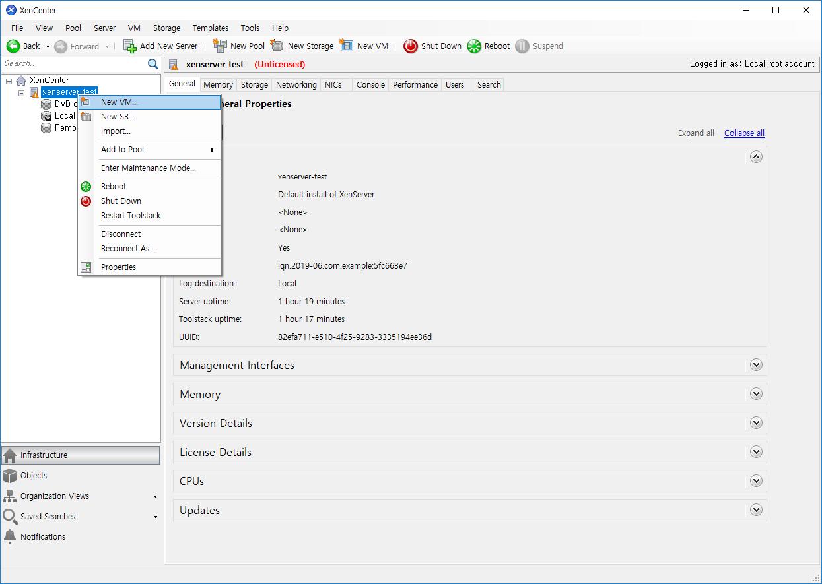Collapse the XenCenter tree root node
This screenshot has height=584, width=822.
point(9,81)
